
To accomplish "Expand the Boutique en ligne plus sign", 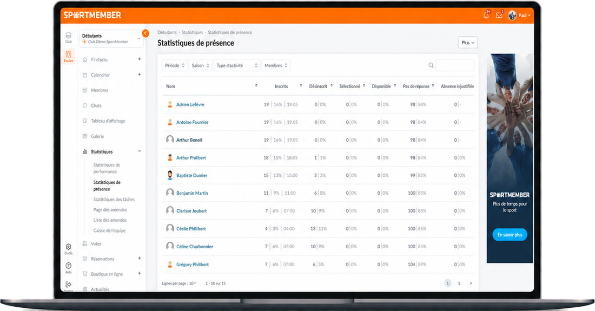I will tap(139, 274).
